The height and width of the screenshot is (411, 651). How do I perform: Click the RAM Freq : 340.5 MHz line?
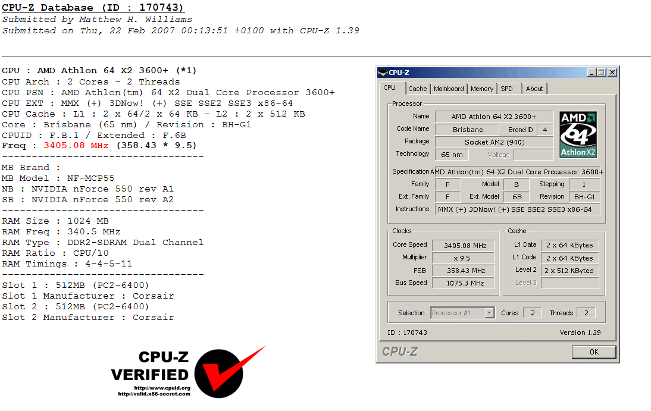61,231
